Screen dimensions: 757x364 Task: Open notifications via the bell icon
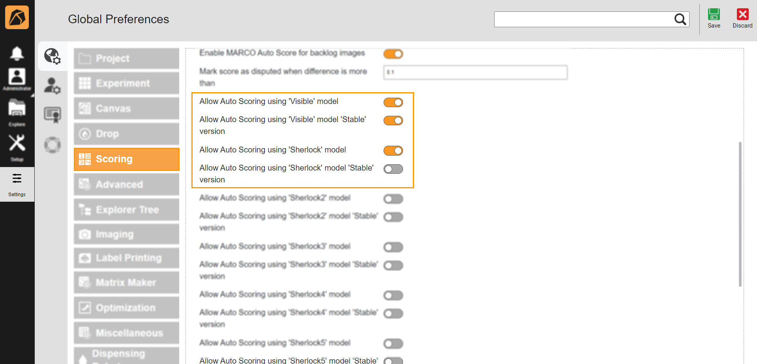(17, 54)
